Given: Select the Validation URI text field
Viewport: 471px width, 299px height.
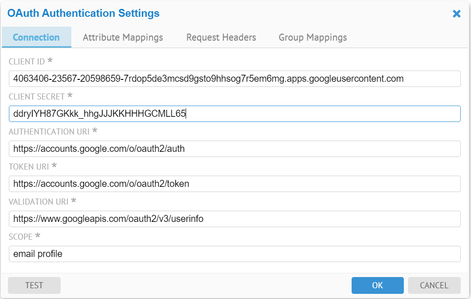Looking at the screenshot, I should point(234,219).
